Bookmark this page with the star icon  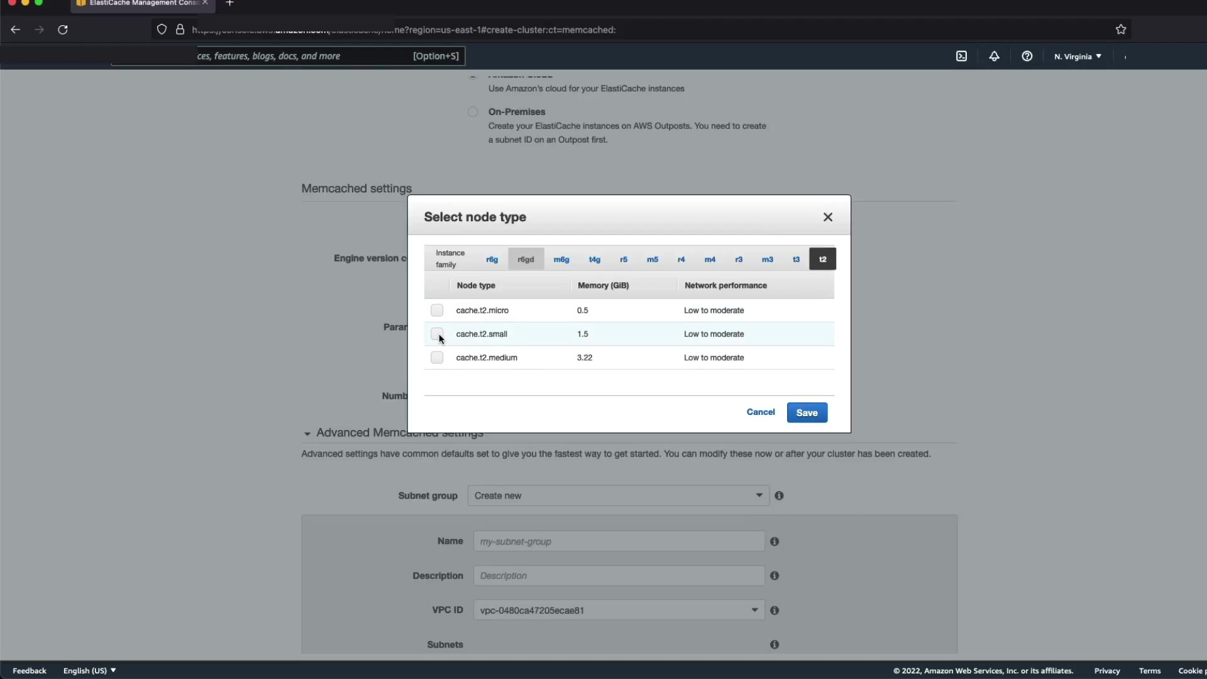1120,30
